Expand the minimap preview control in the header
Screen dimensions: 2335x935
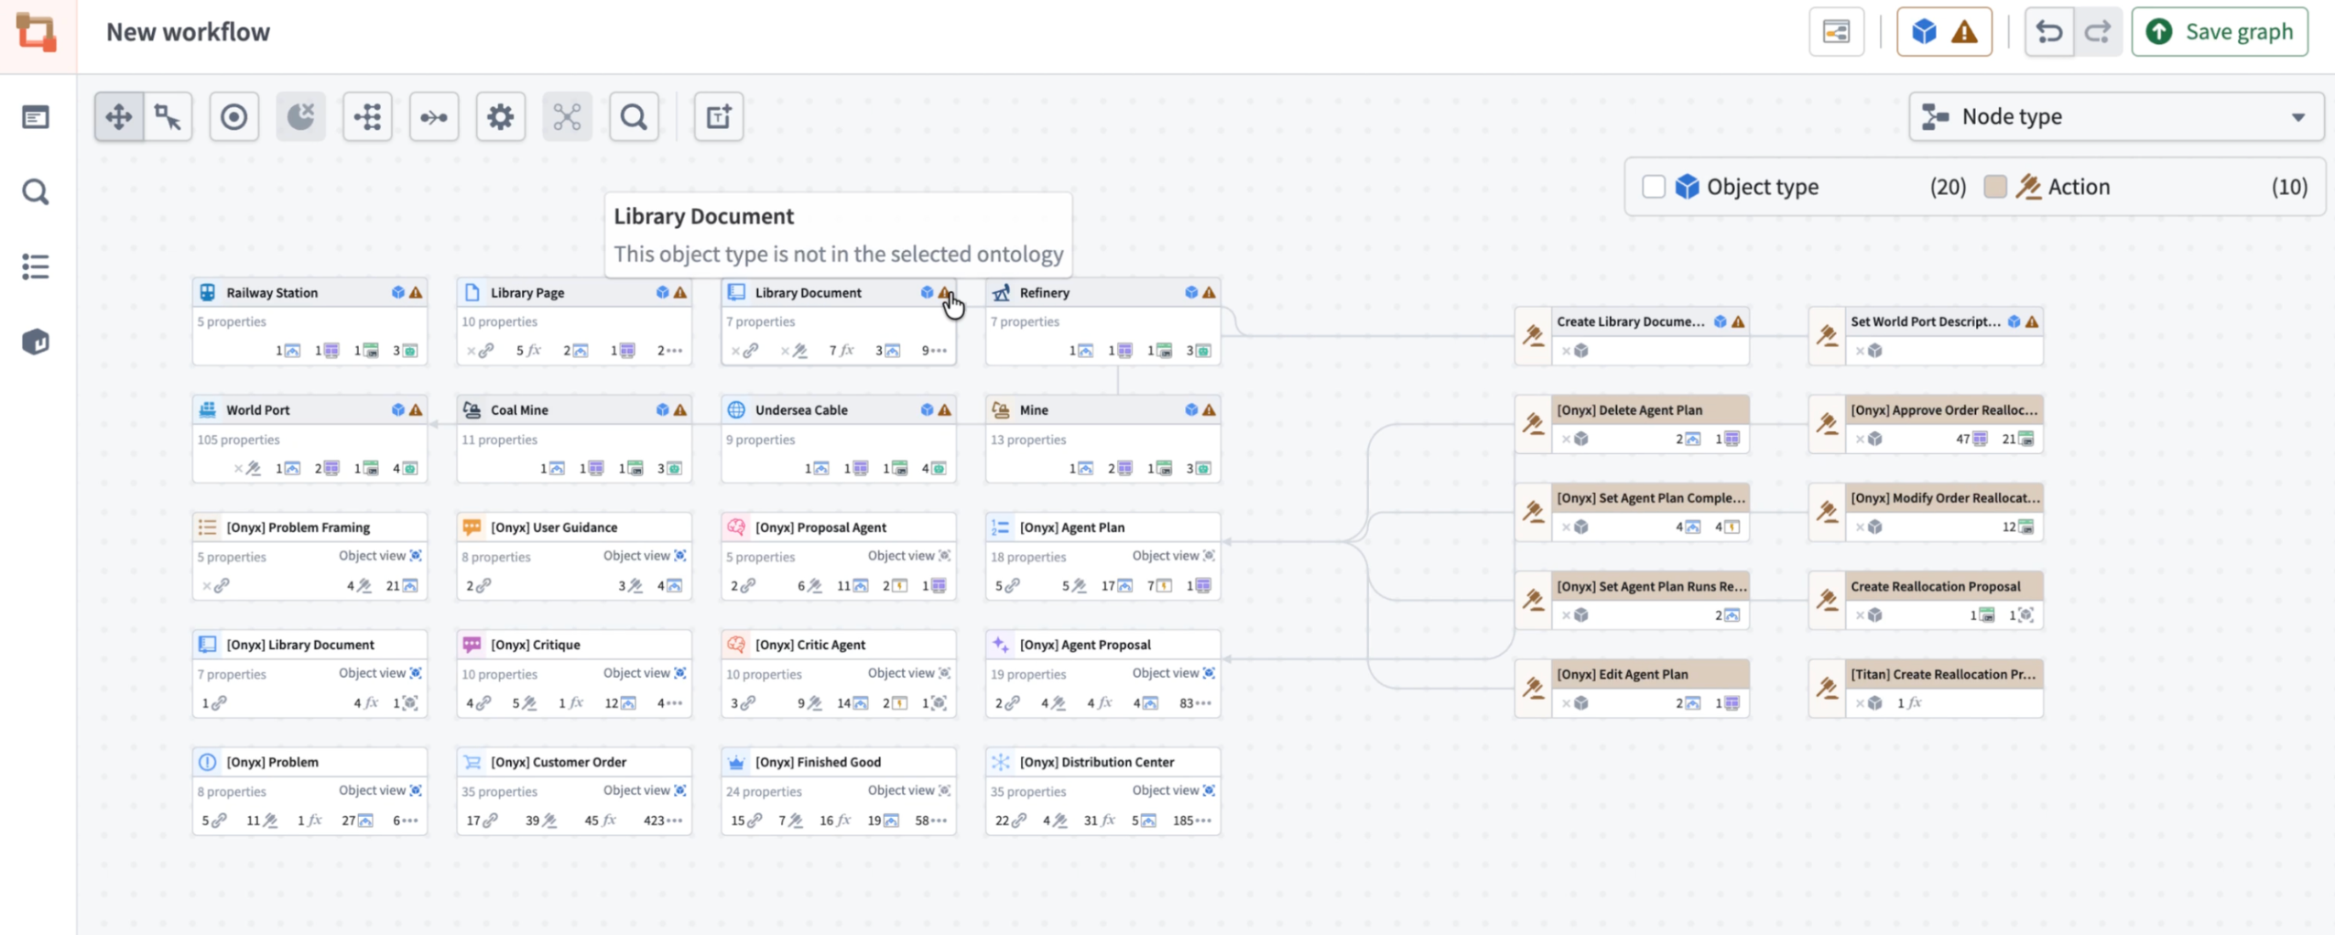1836,31
